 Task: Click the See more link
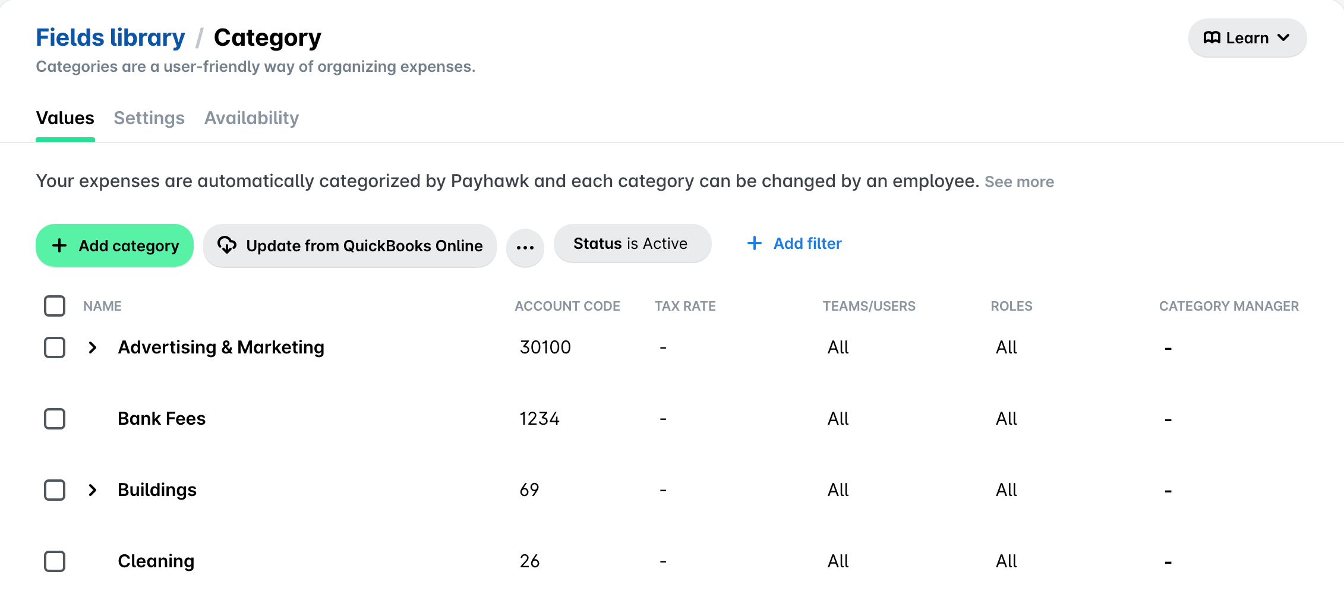[1019, 182]
